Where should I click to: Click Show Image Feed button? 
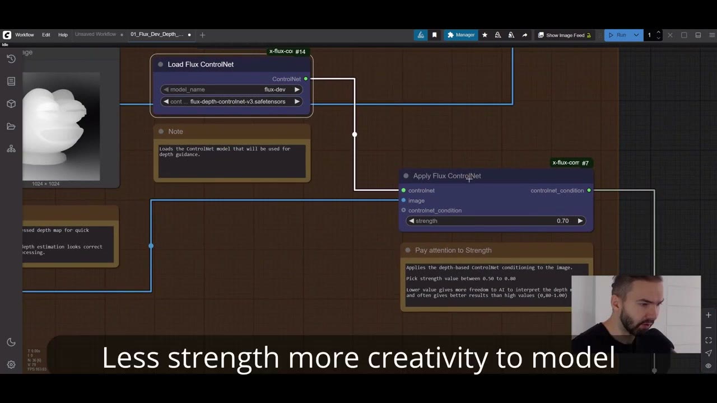click(x=565, y=35)
